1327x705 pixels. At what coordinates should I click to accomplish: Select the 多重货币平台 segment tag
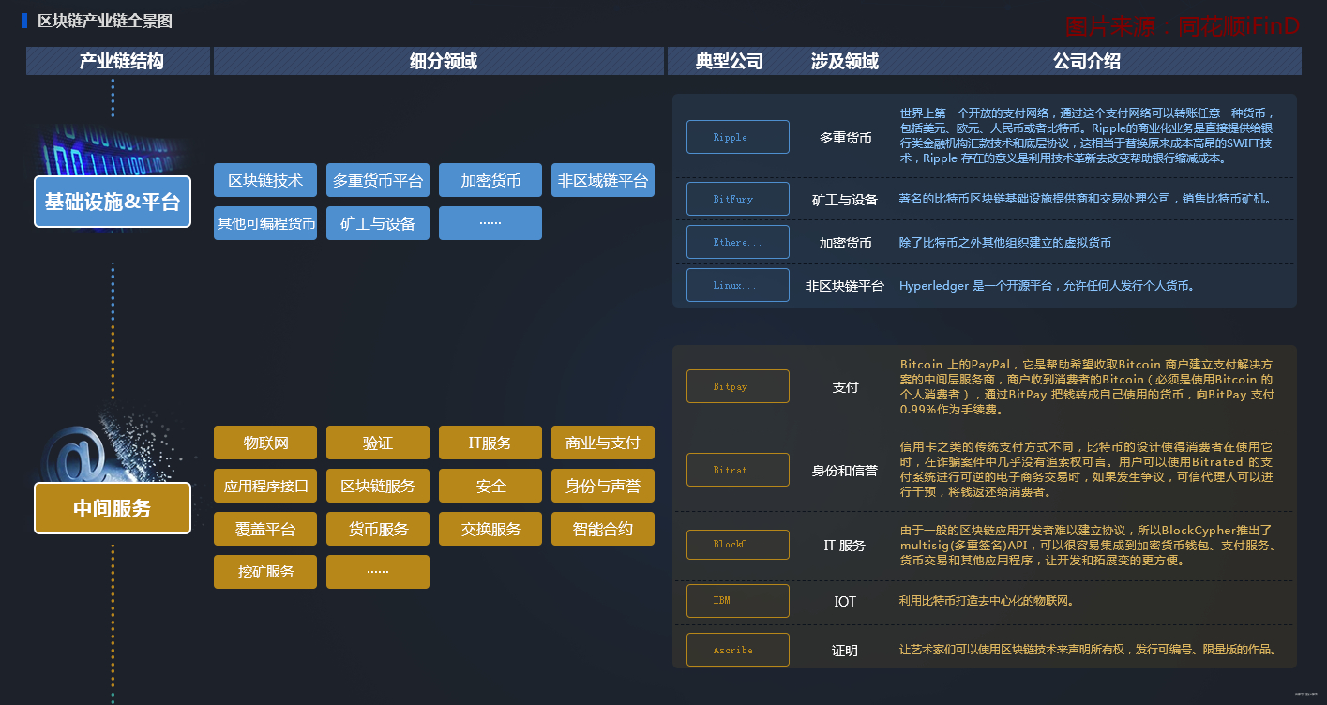click(378, 180)
